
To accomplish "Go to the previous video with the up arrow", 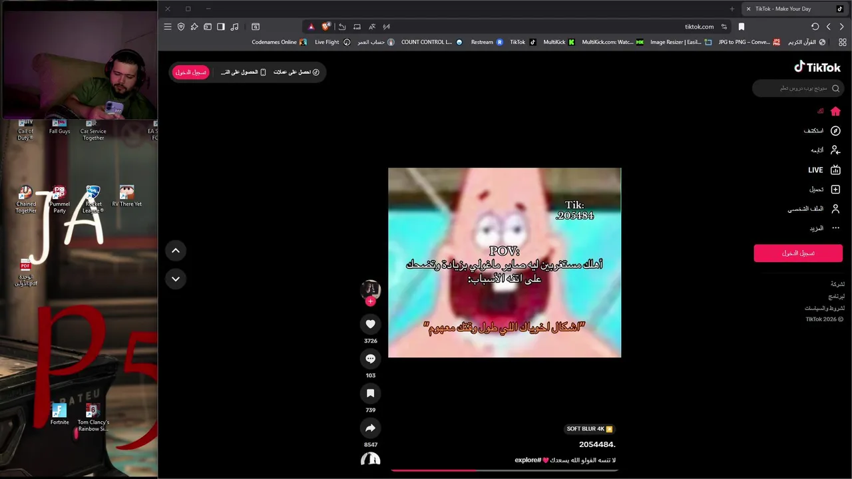I will coord(176,251).
